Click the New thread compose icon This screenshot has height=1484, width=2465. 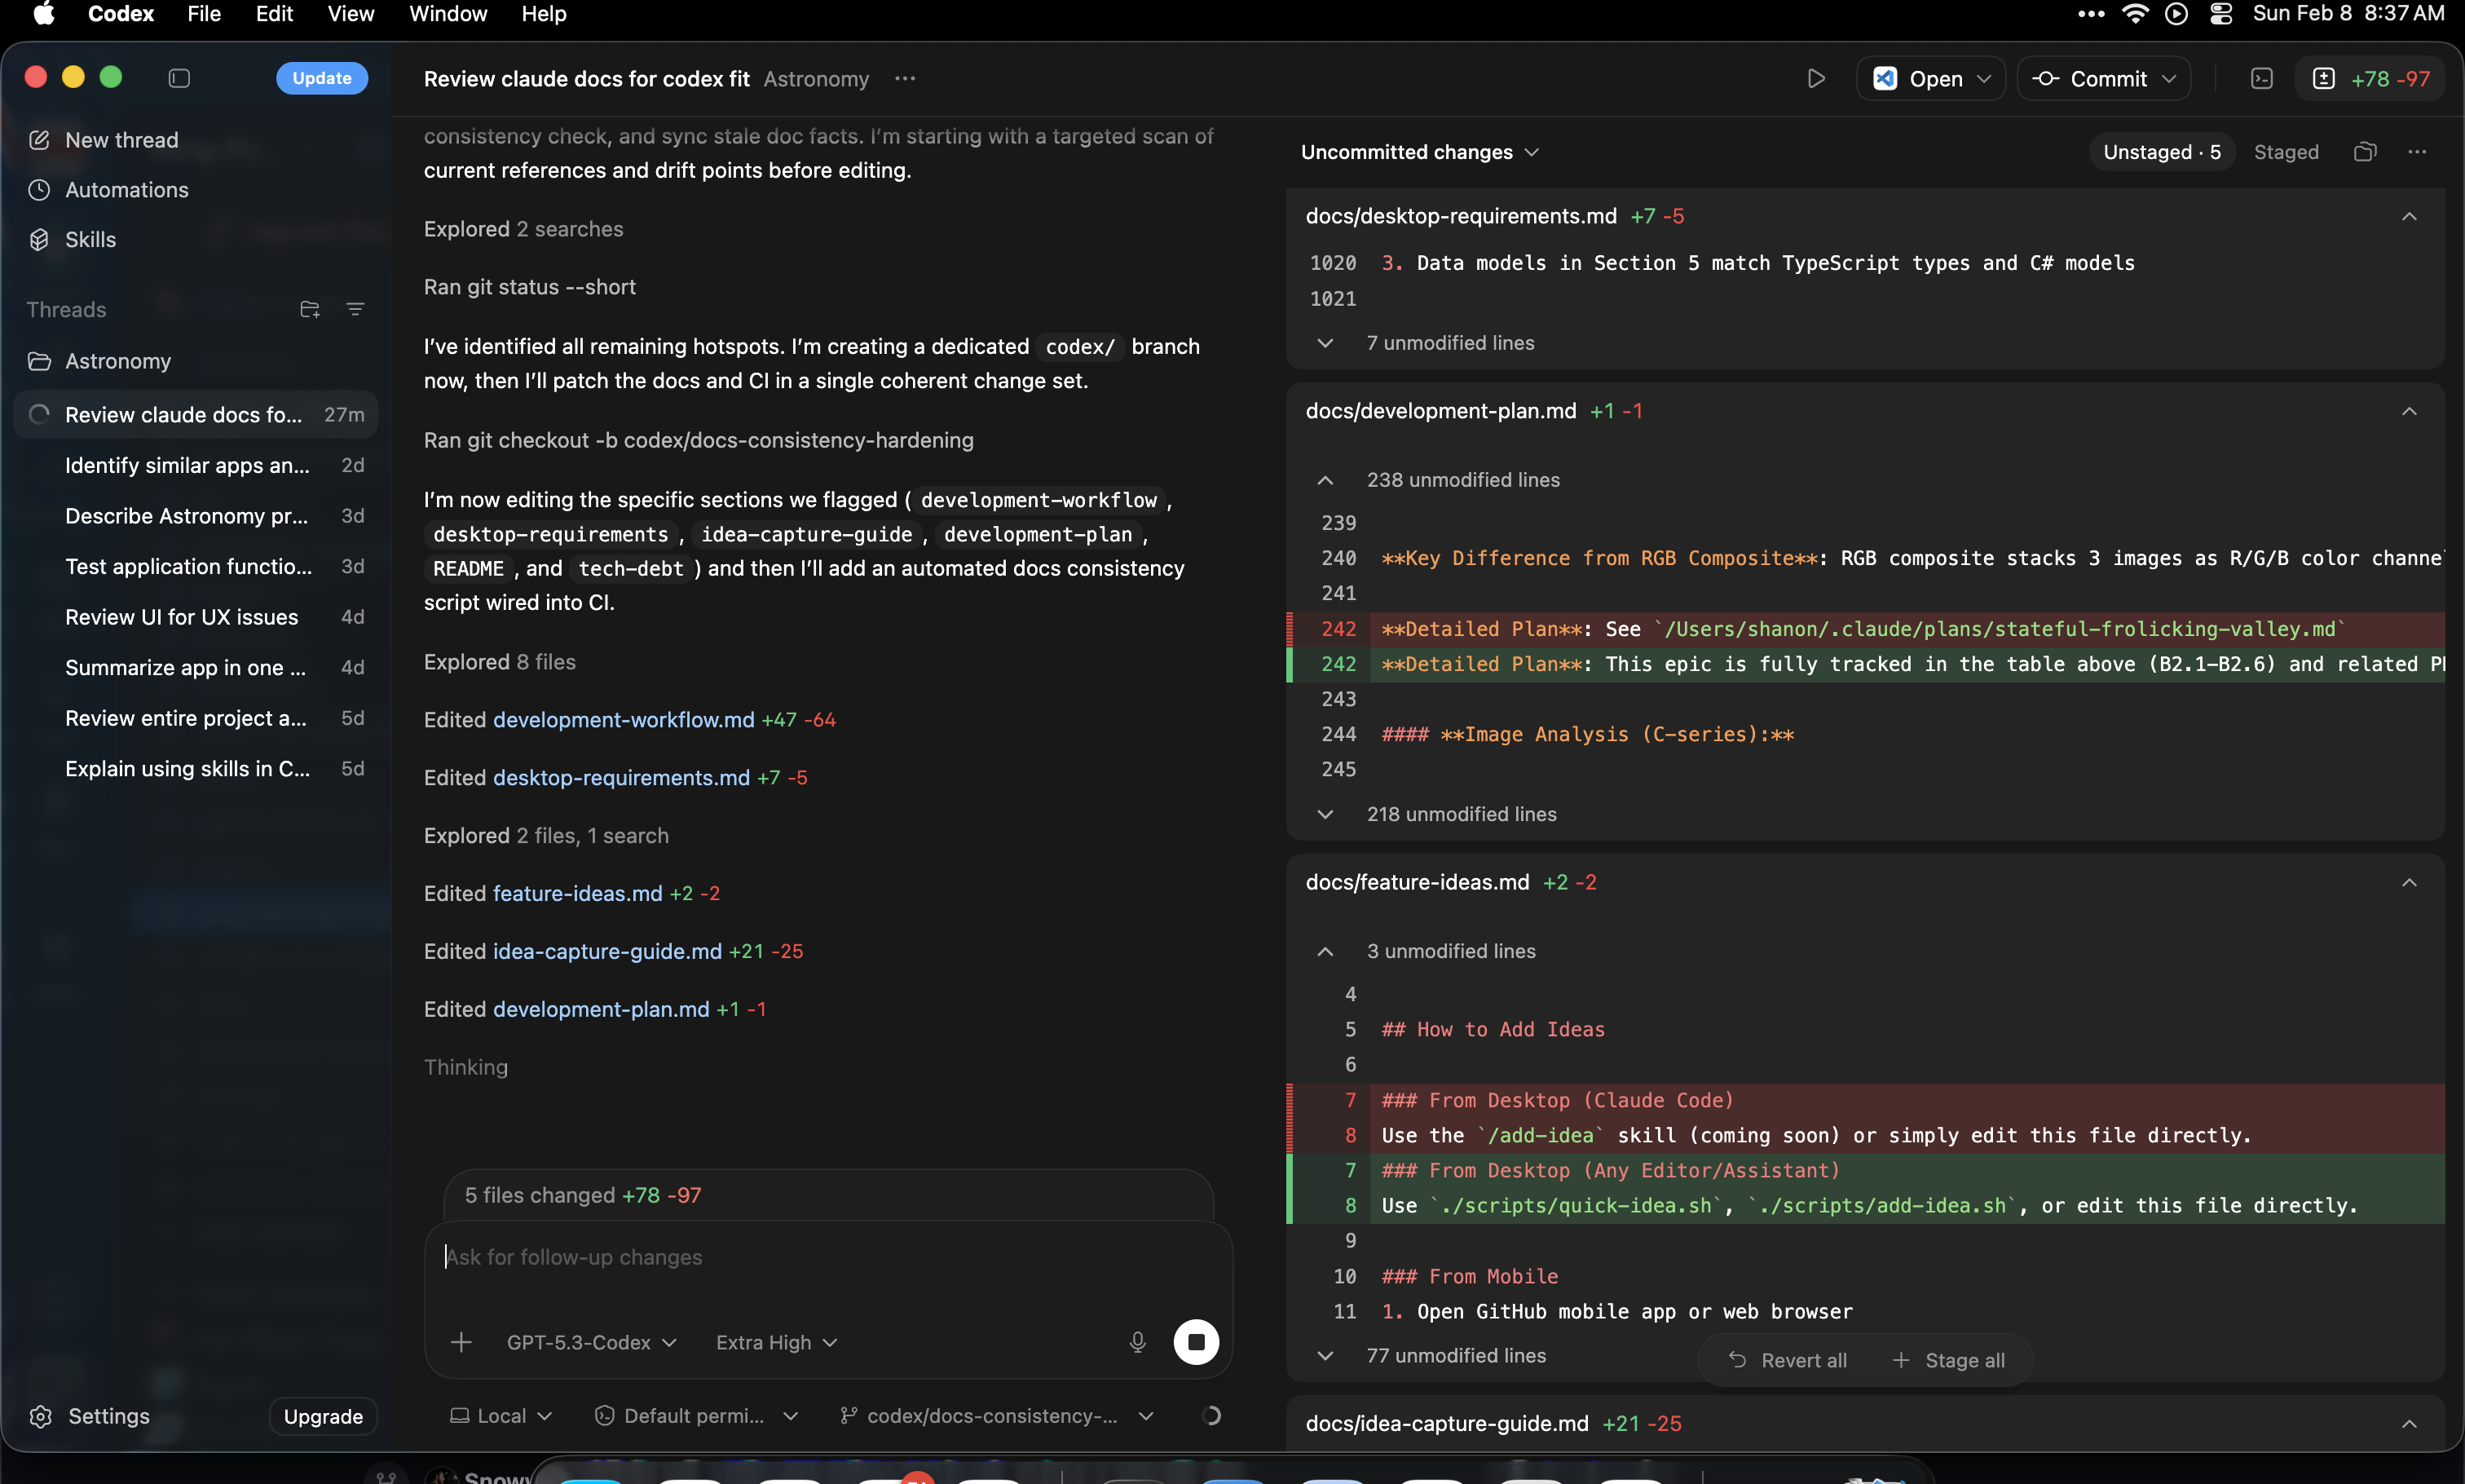pyautogui.click(x=39, y=140)
